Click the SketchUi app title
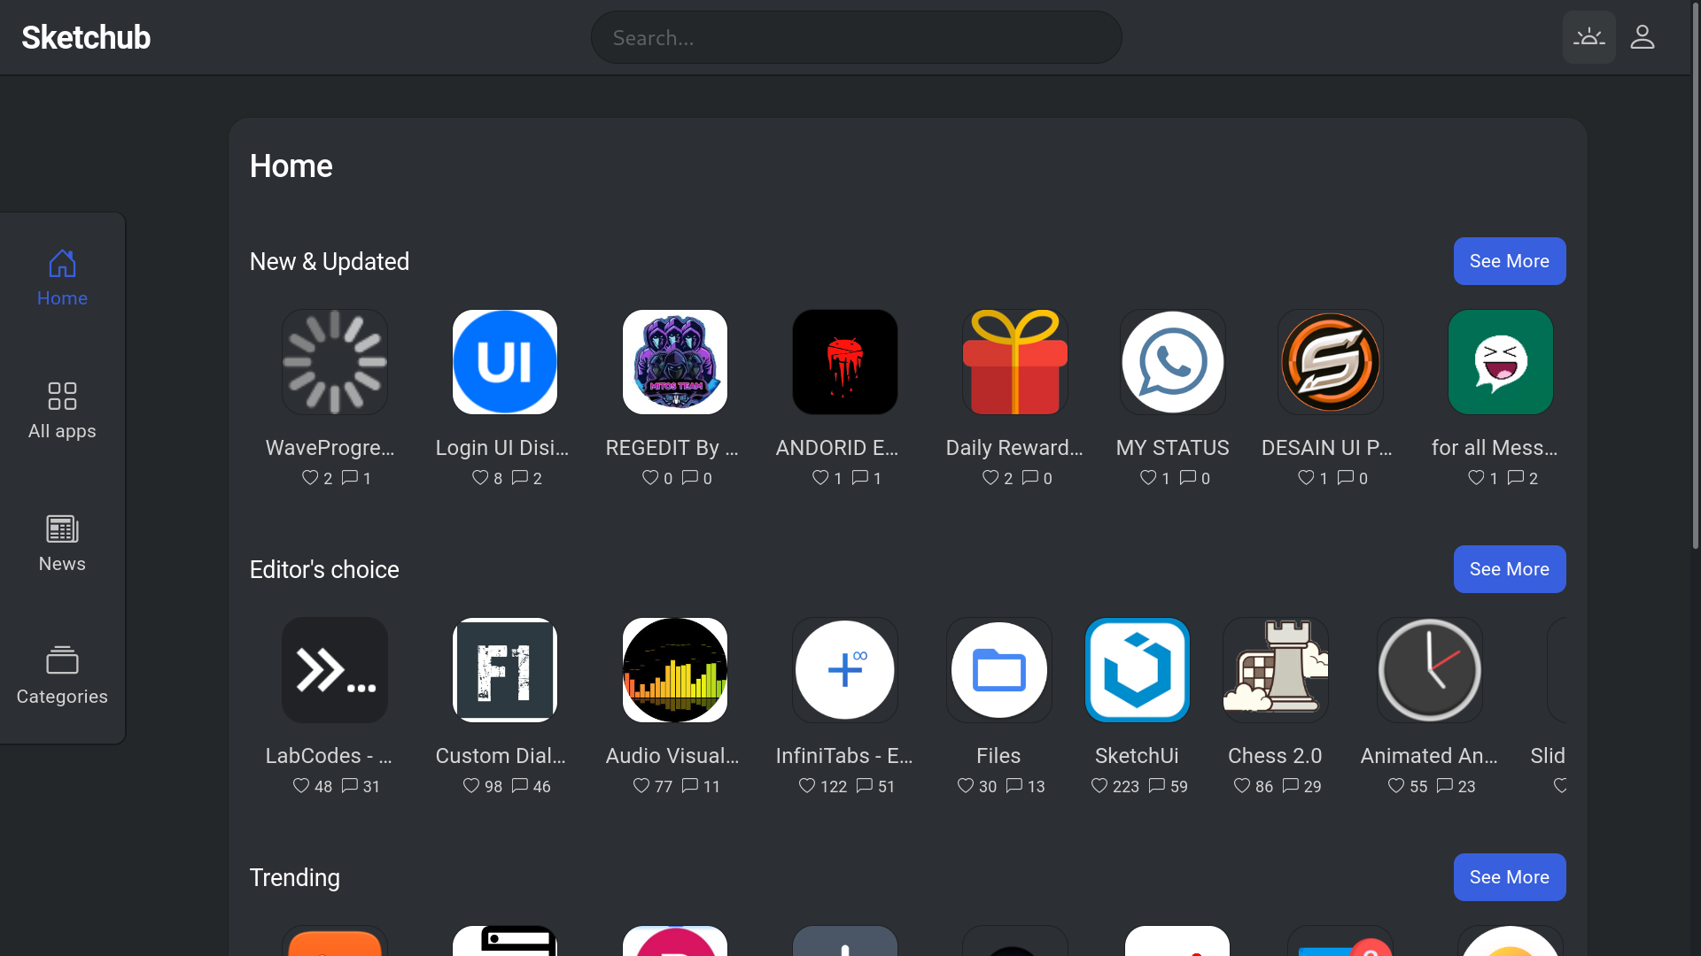This screenshot has width=1701, height=956. (x=1137, y=756)
